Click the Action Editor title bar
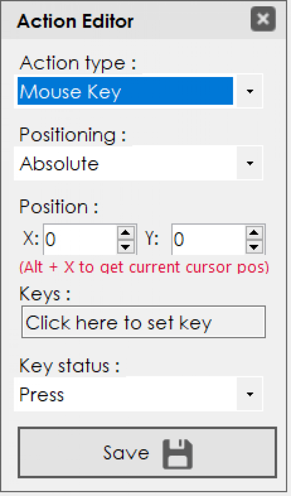Screen dimensions: 291x496 [x=116, y=20]
